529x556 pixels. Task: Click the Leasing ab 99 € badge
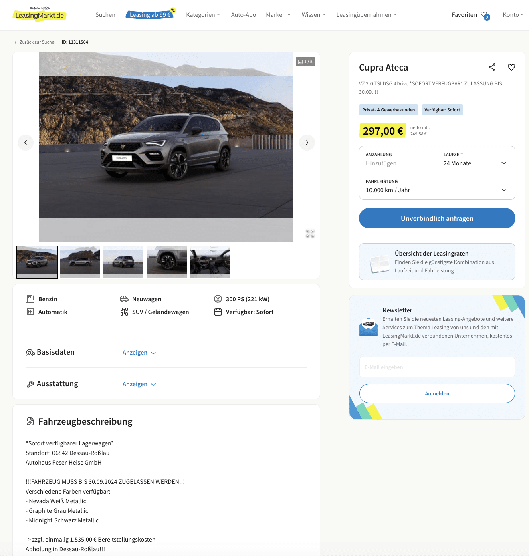pos(150,15)
